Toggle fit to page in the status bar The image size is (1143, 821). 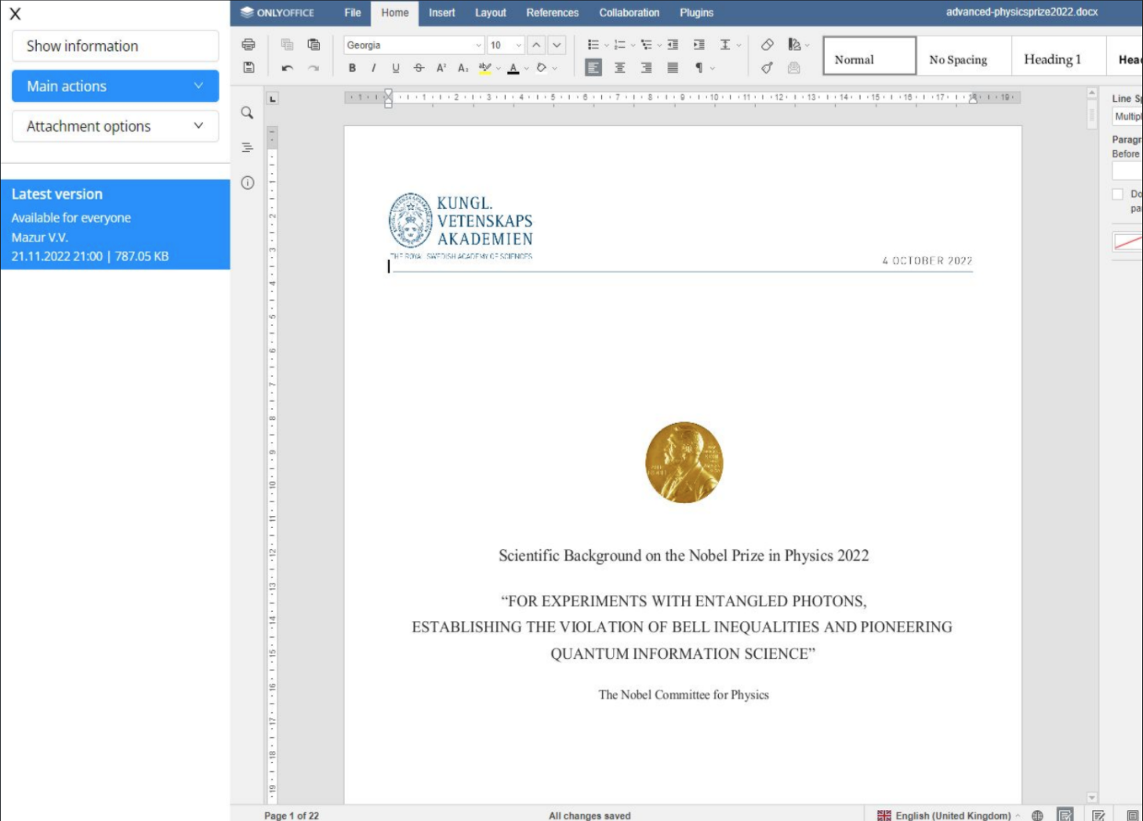point(1132,816)
